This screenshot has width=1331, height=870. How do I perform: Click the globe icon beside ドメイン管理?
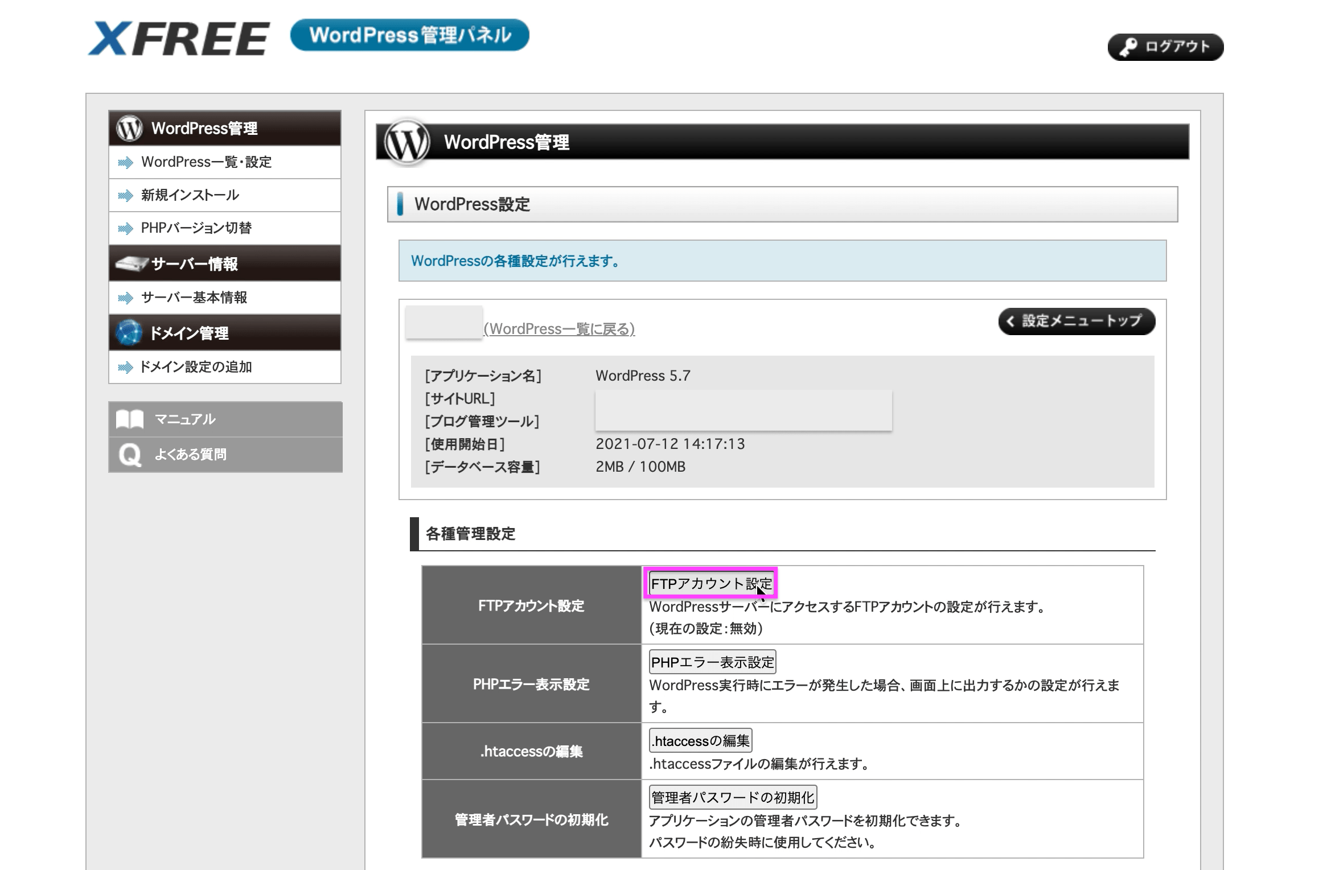[129, 333]
